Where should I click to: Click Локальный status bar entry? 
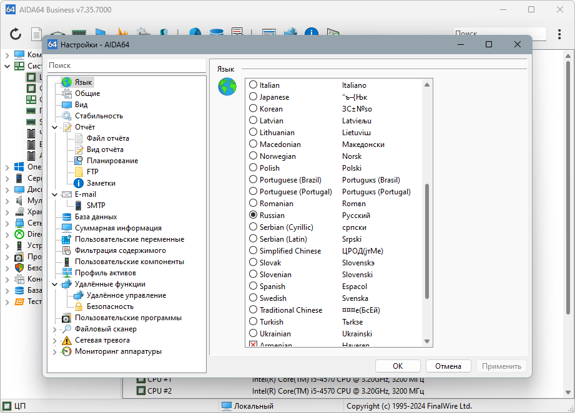click(247, 406)
